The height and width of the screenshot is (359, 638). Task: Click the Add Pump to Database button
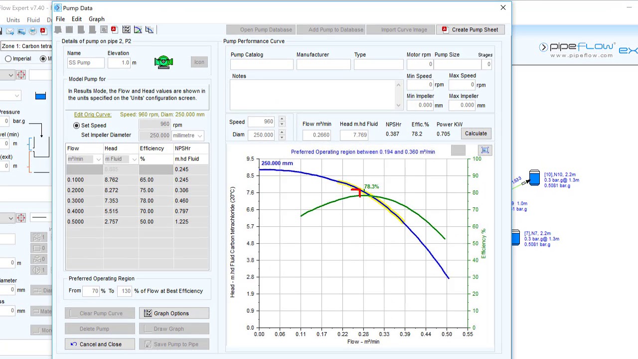pyautogui.click(x=331, y=29)
